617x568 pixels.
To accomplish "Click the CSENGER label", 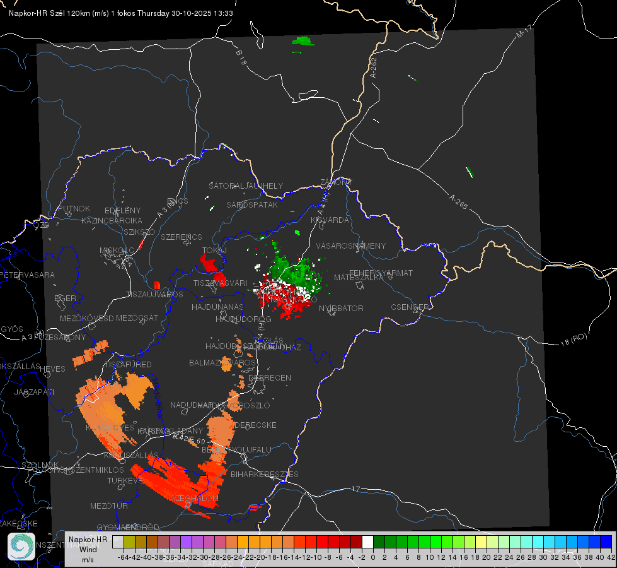I will point(410,307).
